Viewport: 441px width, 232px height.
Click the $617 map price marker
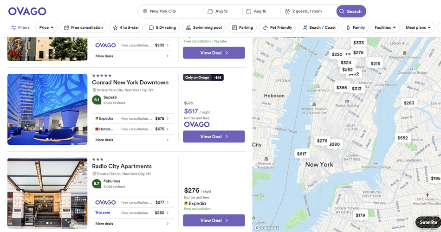pyautogui.click(x=302, y=154)
